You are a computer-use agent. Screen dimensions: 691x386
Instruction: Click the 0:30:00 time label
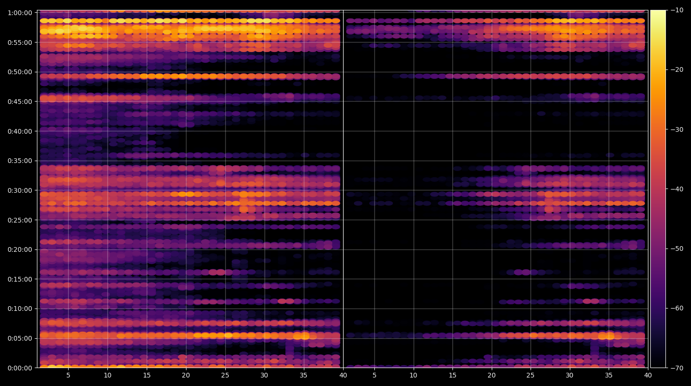(20, 190)
